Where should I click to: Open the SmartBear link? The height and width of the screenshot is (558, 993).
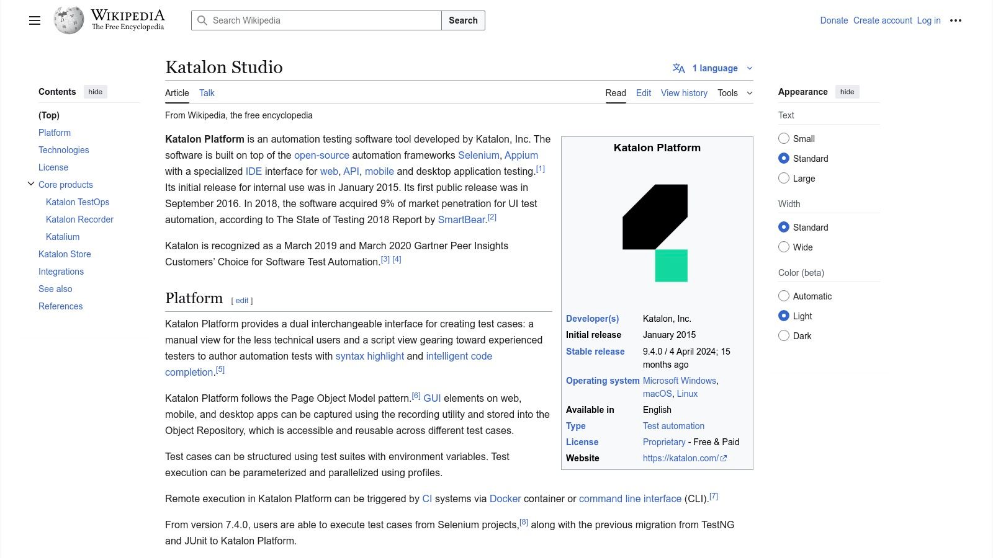coord(461,219)
